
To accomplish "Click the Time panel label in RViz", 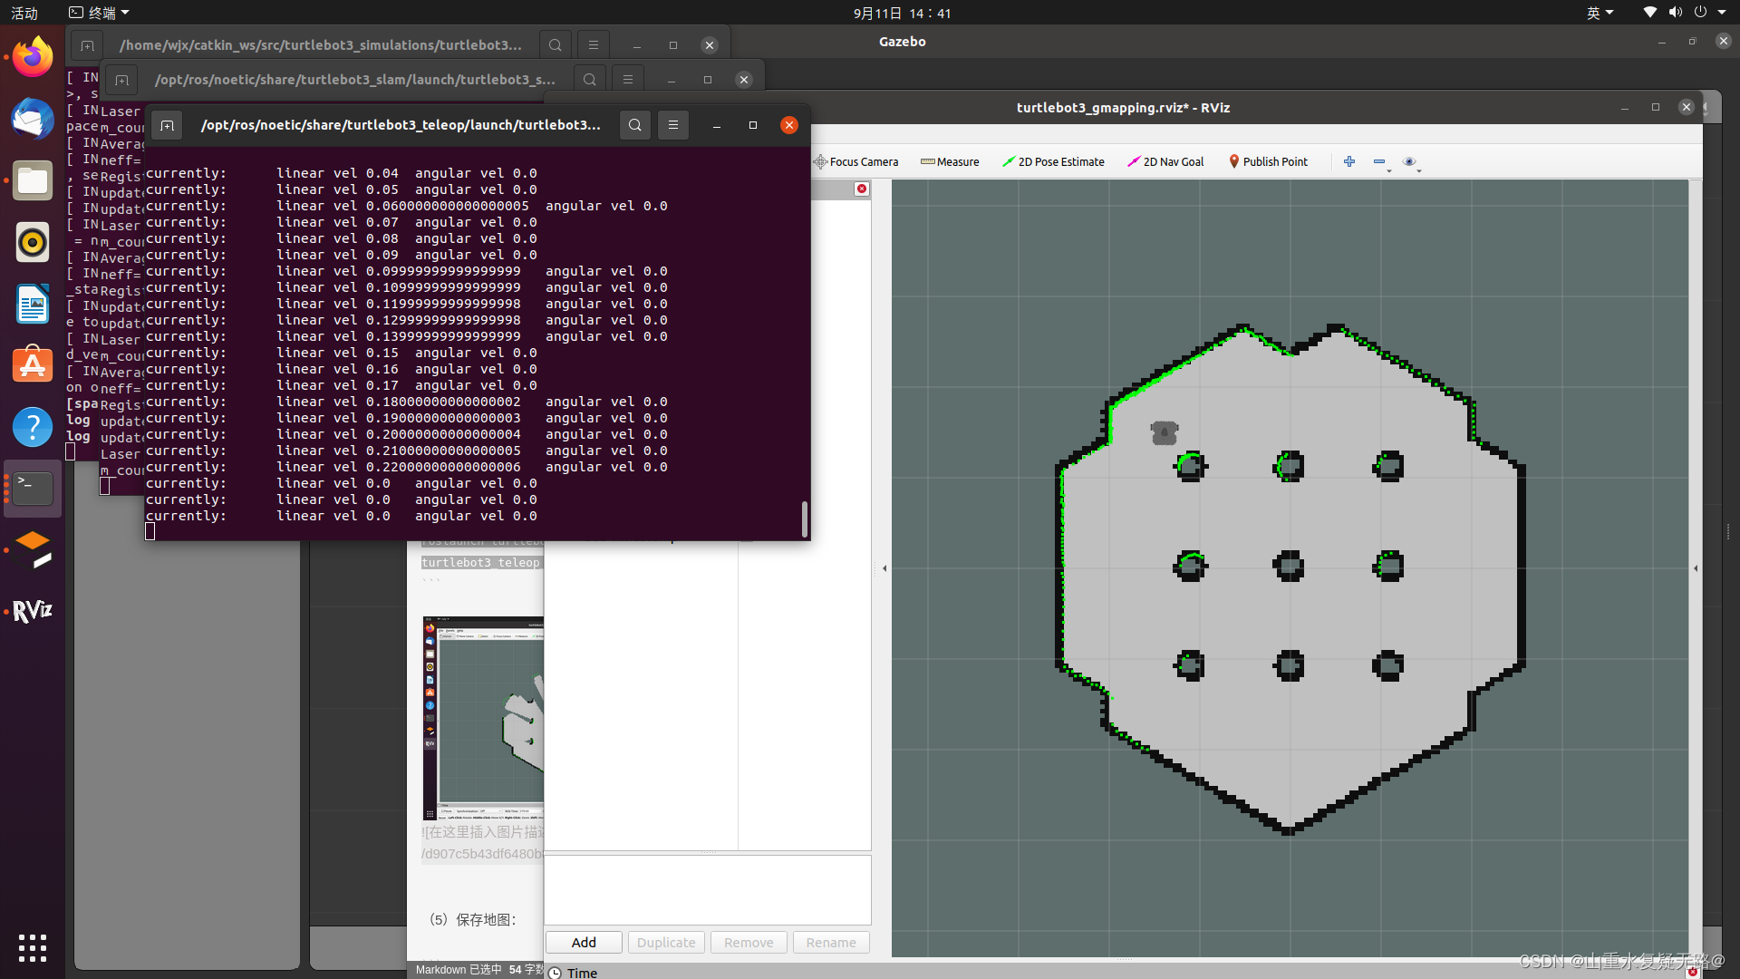I will pos(582,972).
